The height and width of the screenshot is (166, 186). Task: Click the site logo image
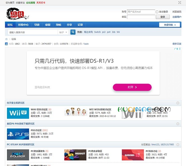pyautogui.click(x=18, y=13)
